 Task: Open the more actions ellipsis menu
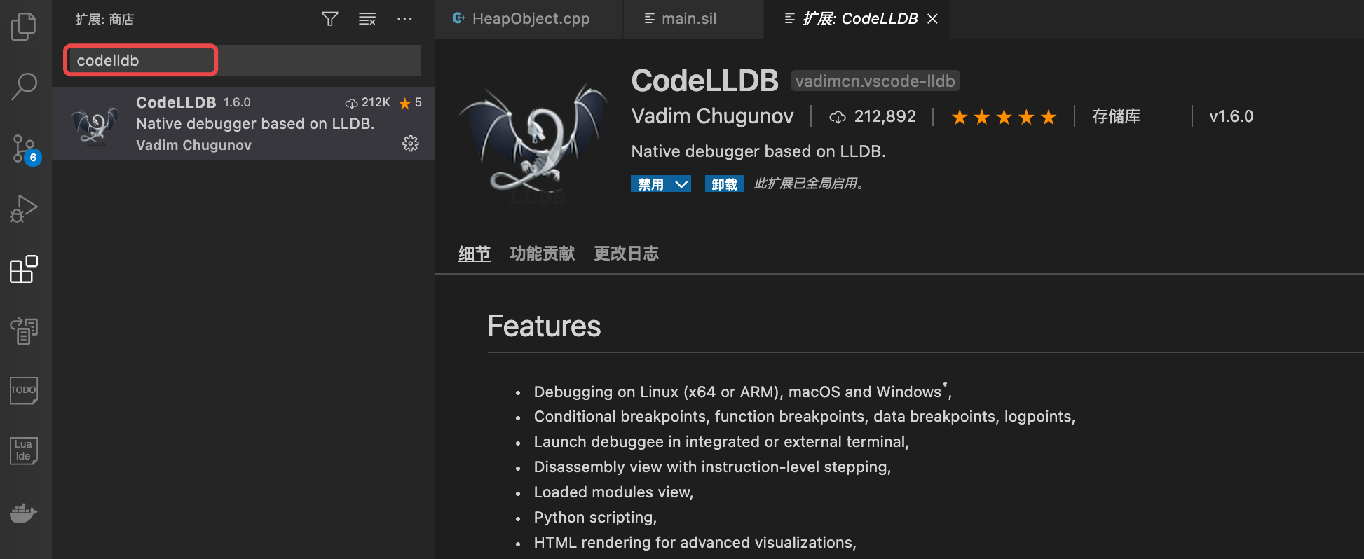pyautogui.click(x=404, y=19)
